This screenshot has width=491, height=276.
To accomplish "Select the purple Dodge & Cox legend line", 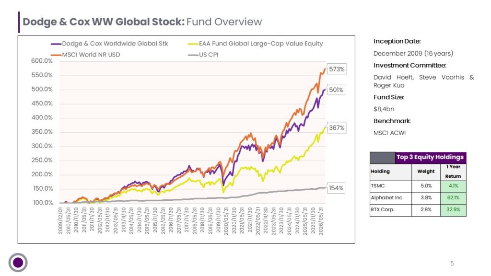I will [56, 44].
